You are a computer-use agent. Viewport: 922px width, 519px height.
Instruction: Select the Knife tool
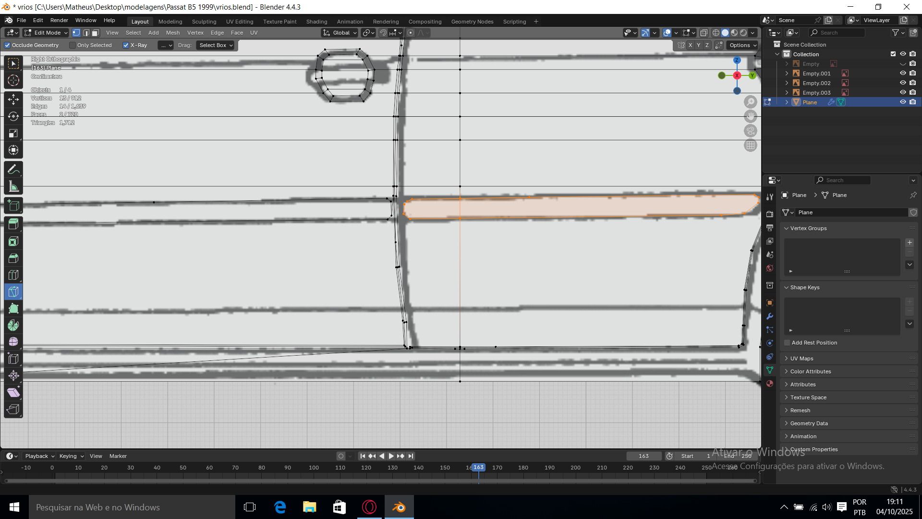(13, 292)
